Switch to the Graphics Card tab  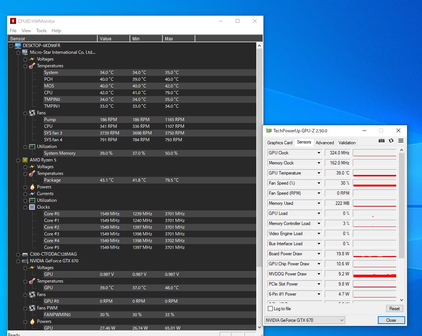tap(279, 143)
